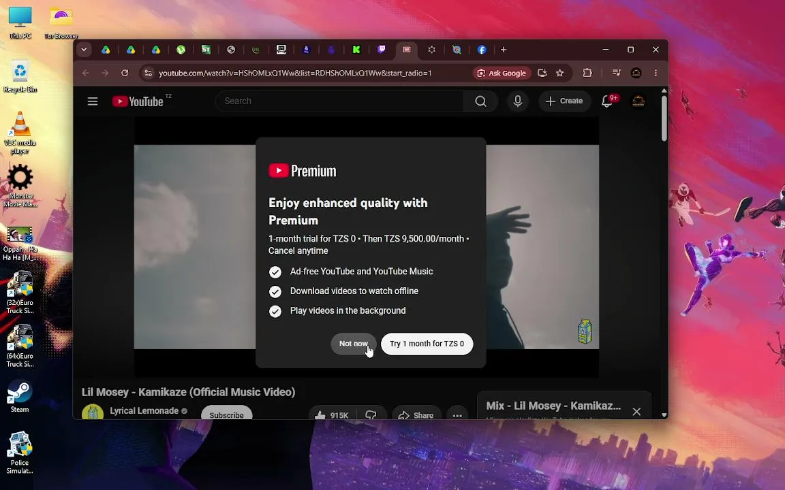
Task: Go back in browser history
Action: (x=86, y=73)
